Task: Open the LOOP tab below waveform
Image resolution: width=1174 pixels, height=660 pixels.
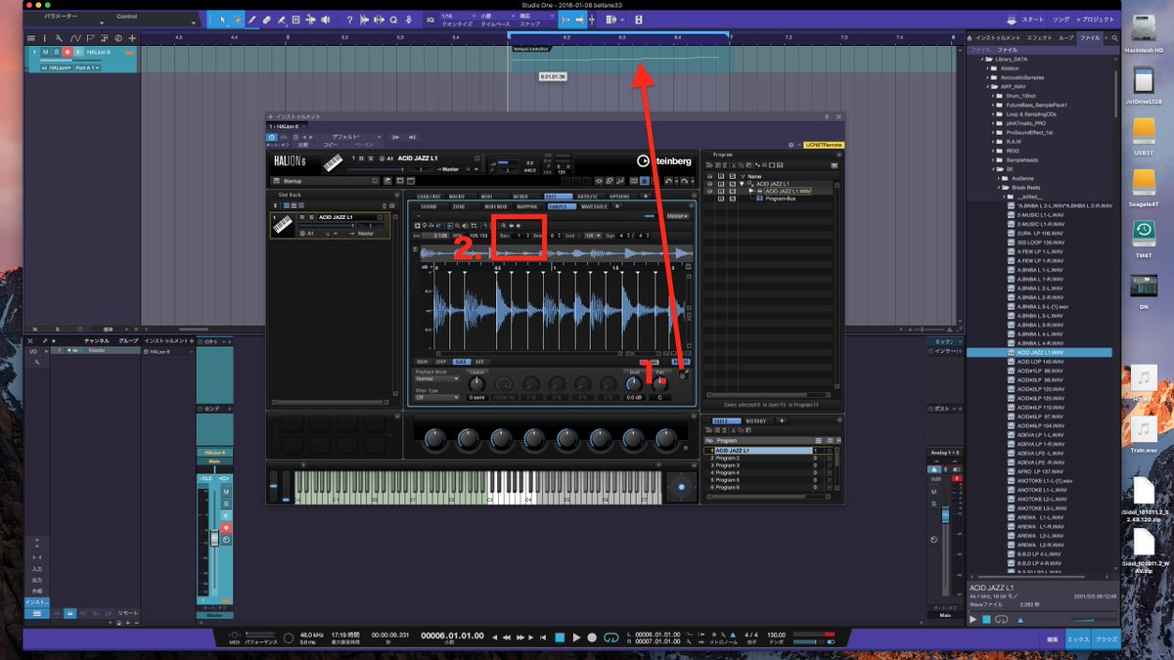Action: pos(441,361)
